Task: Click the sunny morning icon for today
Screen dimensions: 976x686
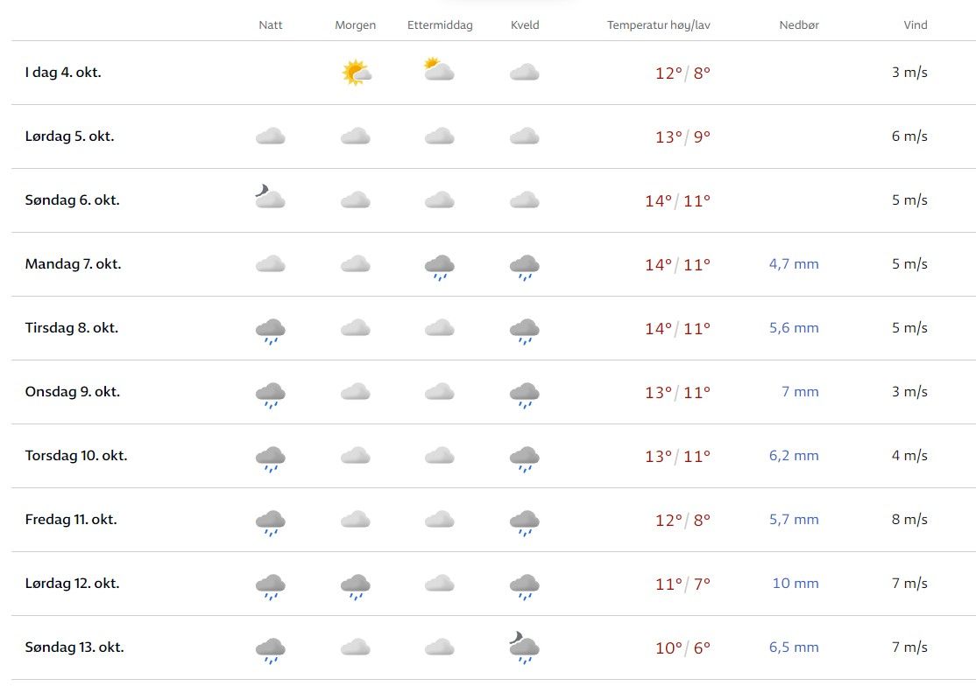Action: [x=357, y=73]
